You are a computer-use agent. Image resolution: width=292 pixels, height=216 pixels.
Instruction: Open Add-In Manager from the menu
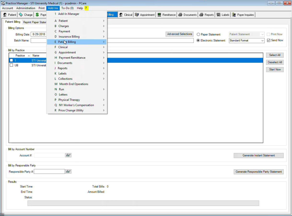(x=68, y=14)
